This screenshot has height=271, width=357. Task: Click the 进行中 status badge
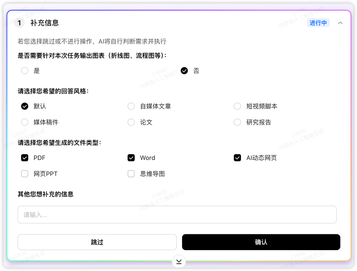(318, 23)
